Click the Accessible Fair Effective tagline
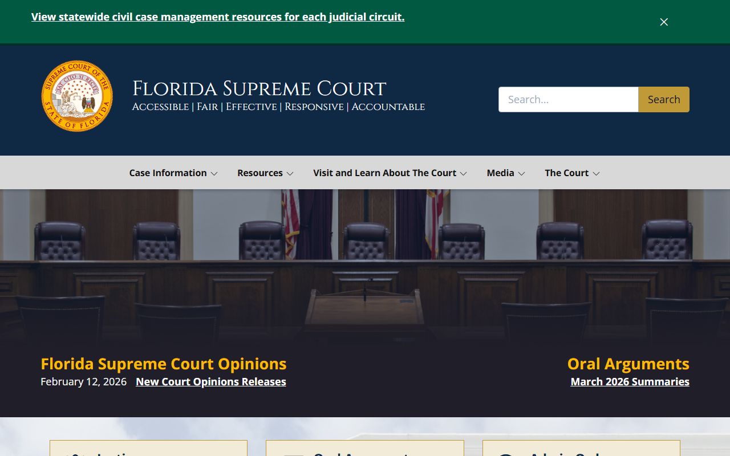 click(278, 107)
